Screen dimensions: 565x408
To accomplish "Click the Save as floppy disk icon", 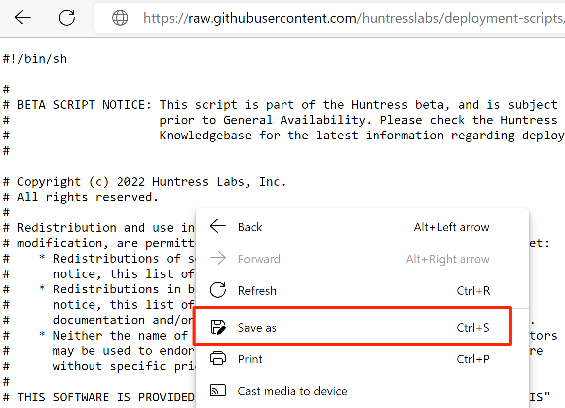I will click(218, 327).
